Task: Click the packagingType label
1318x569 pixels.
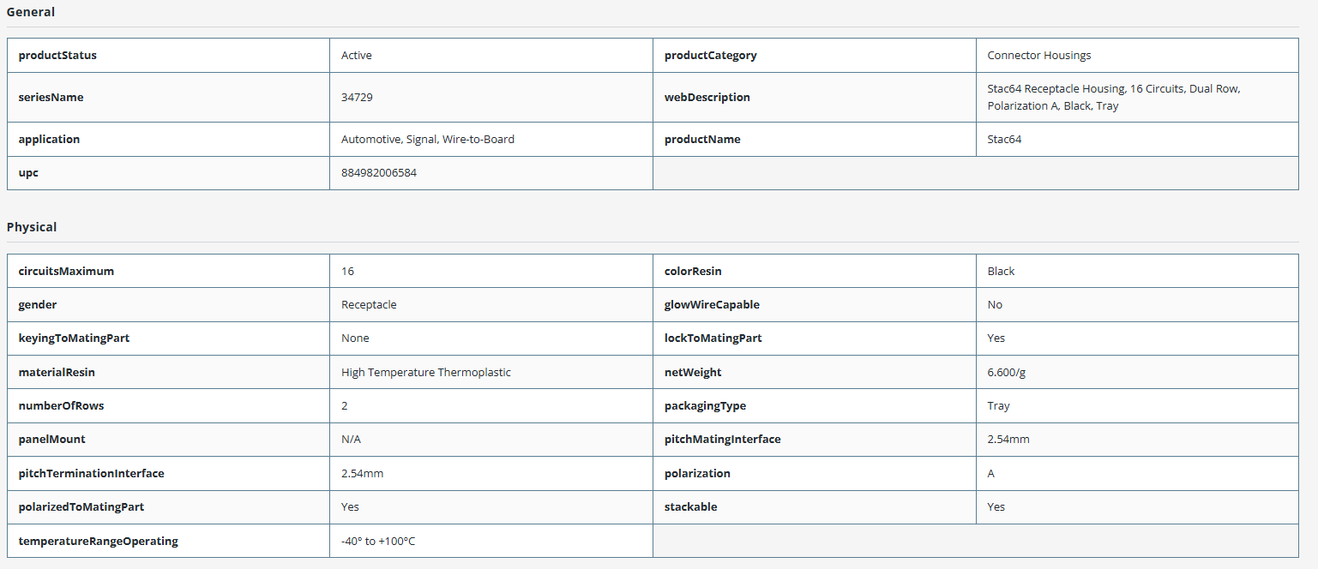Action: pyautogui.click(x=705, y=405)
